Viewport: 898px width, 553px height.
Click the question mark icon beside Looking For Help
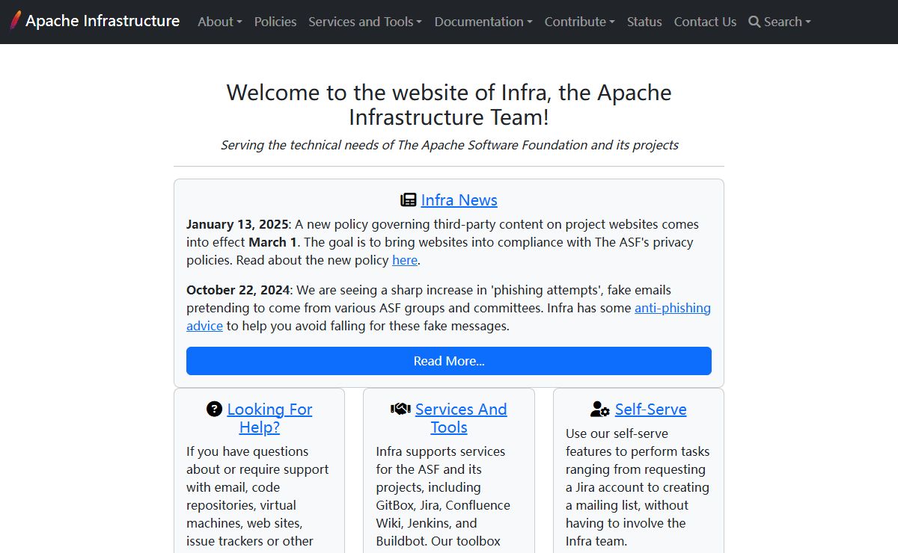tap(215, 409)
